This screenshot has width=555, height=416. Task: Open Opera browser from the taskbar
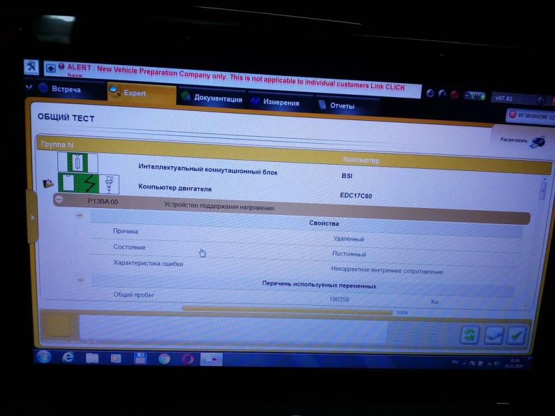[187, 358]
